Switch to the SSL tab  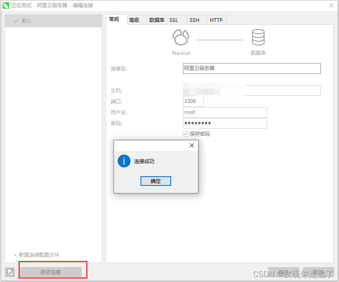176,20
